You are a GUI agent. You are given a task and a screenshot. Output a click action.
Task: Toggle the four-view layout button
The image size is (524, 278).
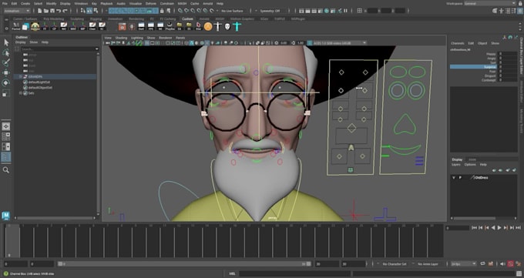point(6,136)
